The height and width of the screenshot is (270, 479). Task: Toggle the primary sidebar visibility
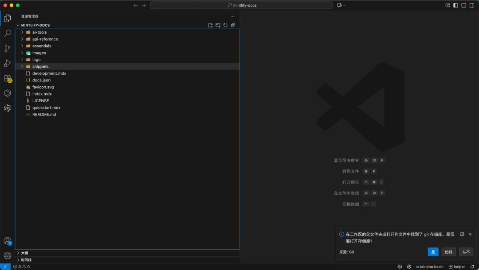(455, 5)
